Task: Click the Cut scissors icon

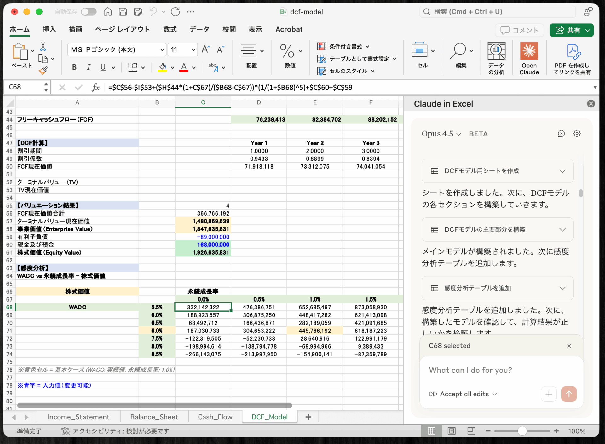Action: point(43,47)
